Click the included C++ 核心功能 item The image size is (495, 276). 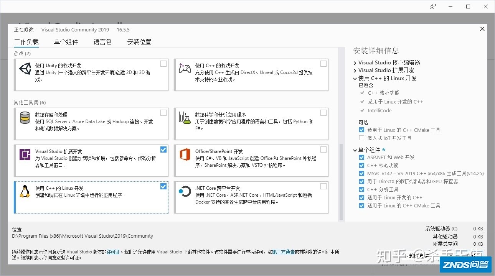point(383,93)
